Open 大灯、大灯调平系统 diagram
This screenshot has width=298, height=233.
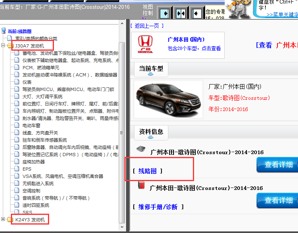(42, 97)
